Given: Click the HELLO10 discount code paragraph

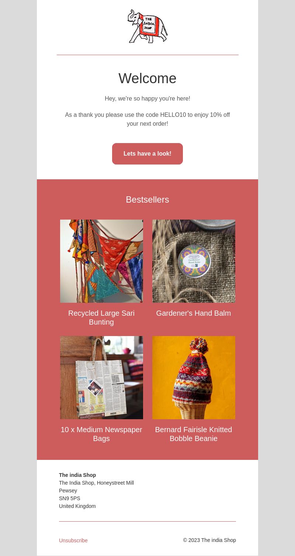Looking at the screenshot, I should tap(147, 119).
